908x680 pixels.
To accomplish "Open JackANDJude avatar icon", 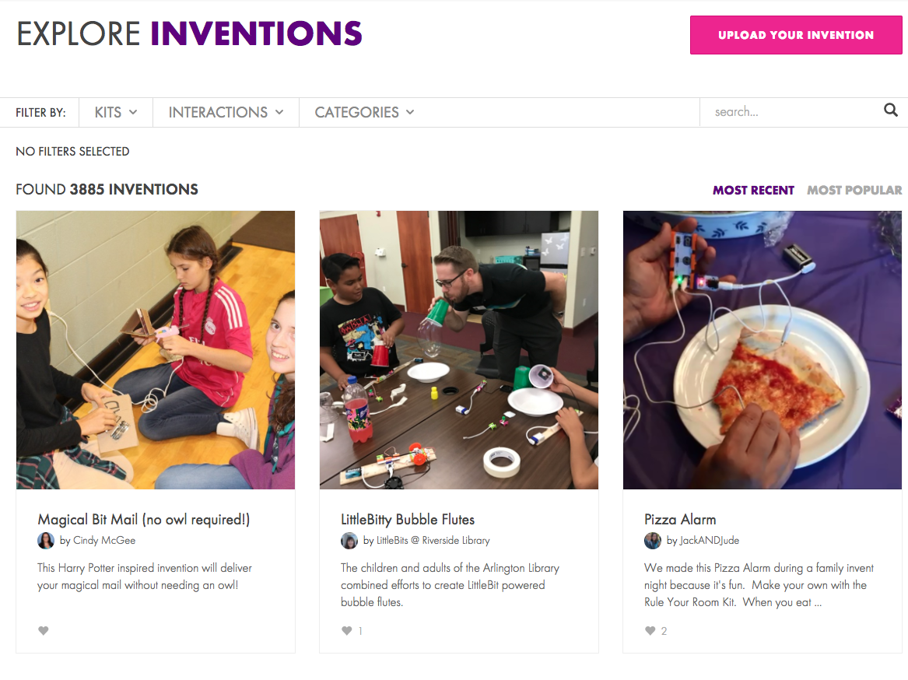I will coord(653,541).
